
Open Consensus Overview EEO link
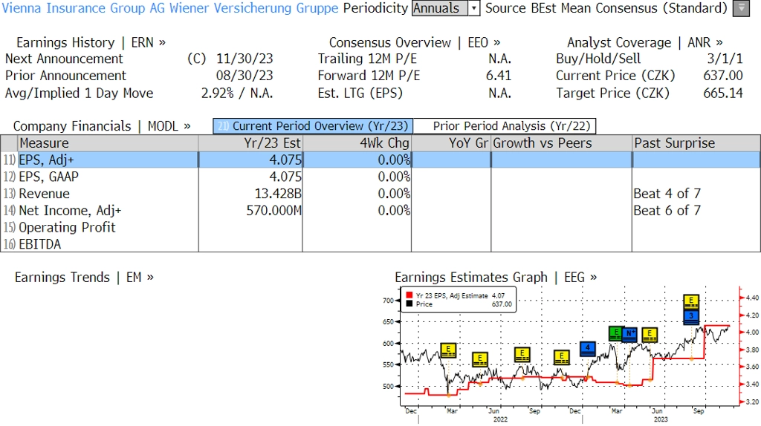[415, 42]
